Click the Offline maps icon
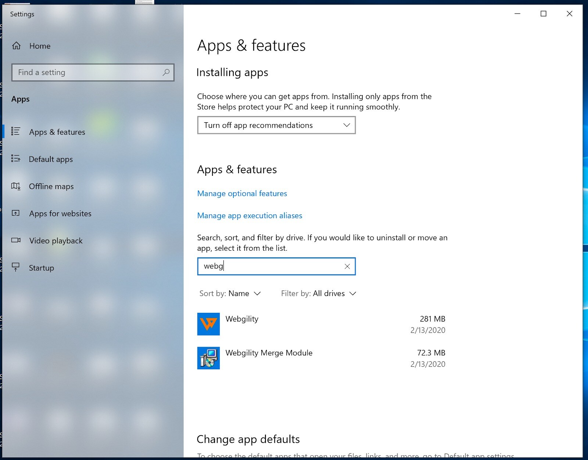 [16, 186]
